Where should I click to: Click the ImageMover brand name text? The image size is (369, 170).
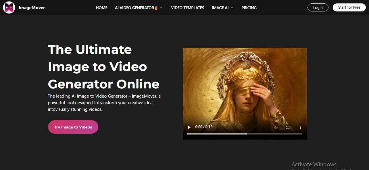pyautogui.click(x=32, y=8)
